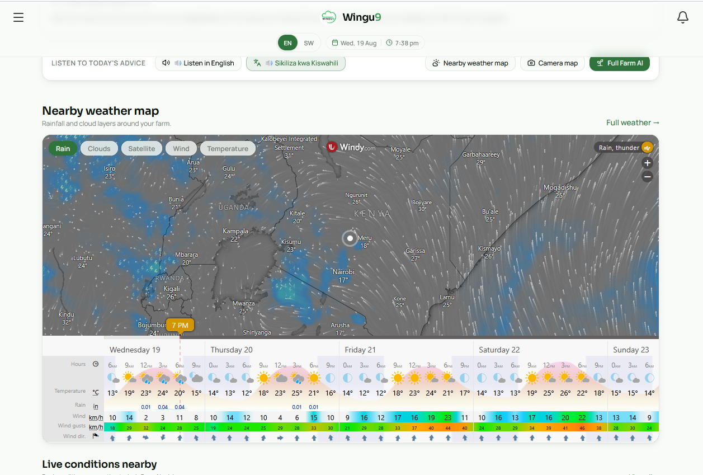Click the Kampala city label
The image size is (703, 475).
pyautogui.click(x=235, y=231)
